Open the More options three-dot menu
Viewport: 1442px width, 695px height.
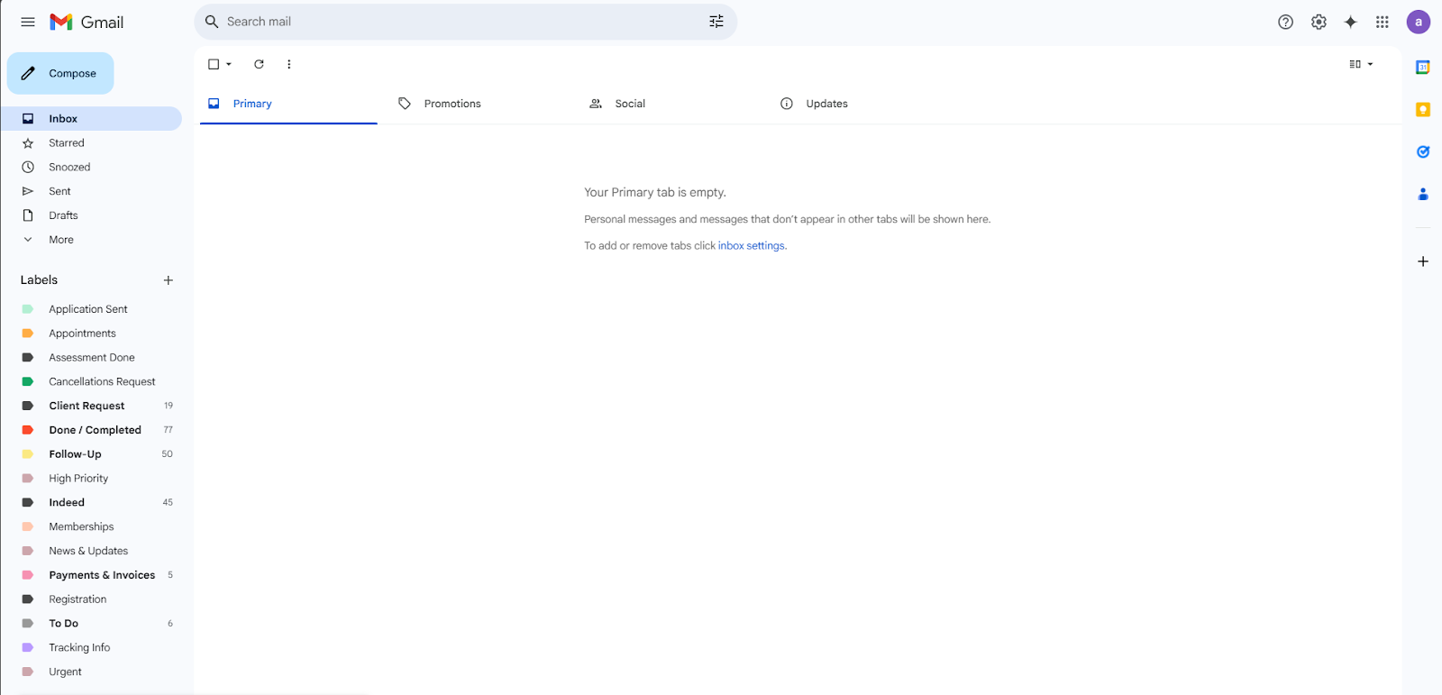pos(288,64)
